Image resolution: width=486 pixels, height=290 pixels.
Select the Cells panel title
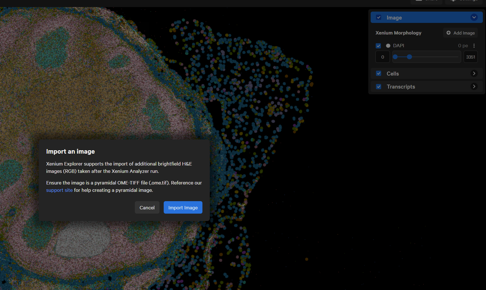[x=393, y=74]
